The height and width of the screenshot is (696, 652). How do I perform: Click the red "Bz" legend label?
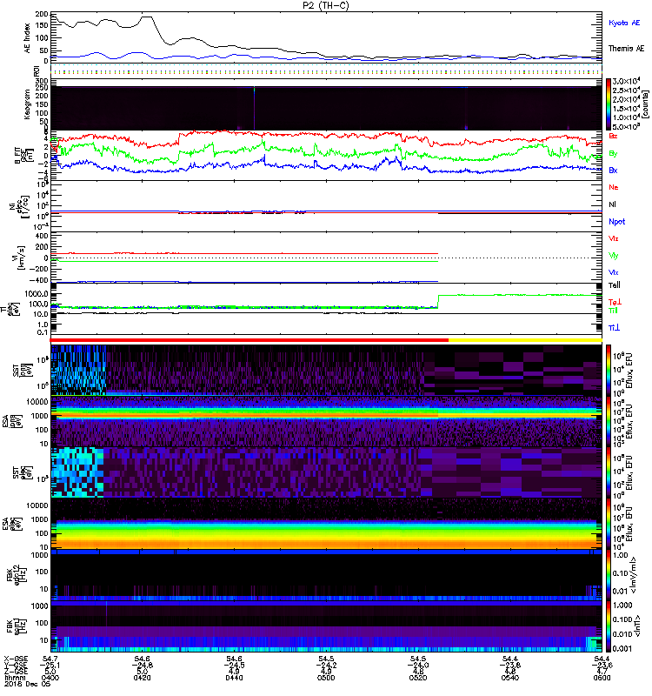point(613,136)
